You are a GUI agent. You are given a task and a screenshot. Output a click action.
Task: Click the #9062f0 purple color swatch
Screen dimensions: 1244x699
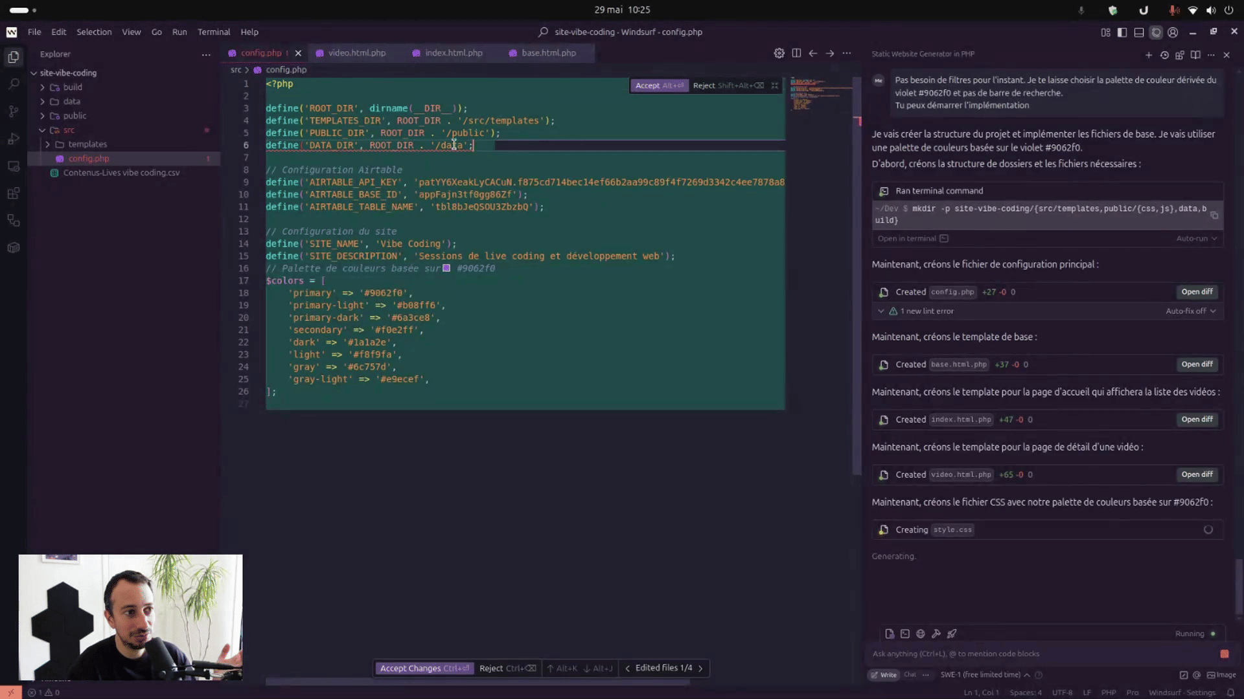(446, 268)
